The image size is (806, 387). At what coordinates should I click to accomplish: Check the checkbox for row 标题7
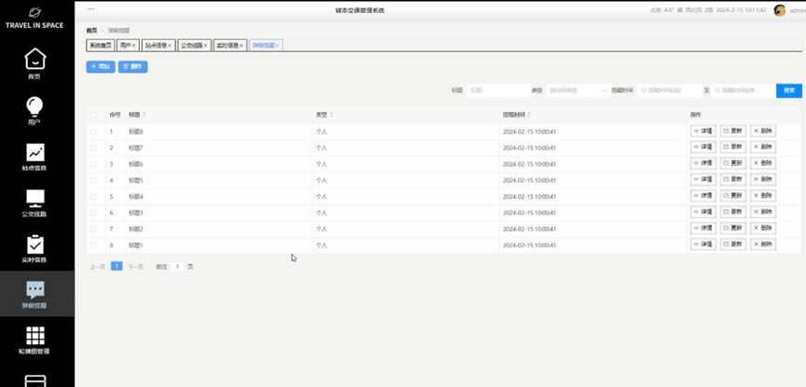tap(93, 147)
